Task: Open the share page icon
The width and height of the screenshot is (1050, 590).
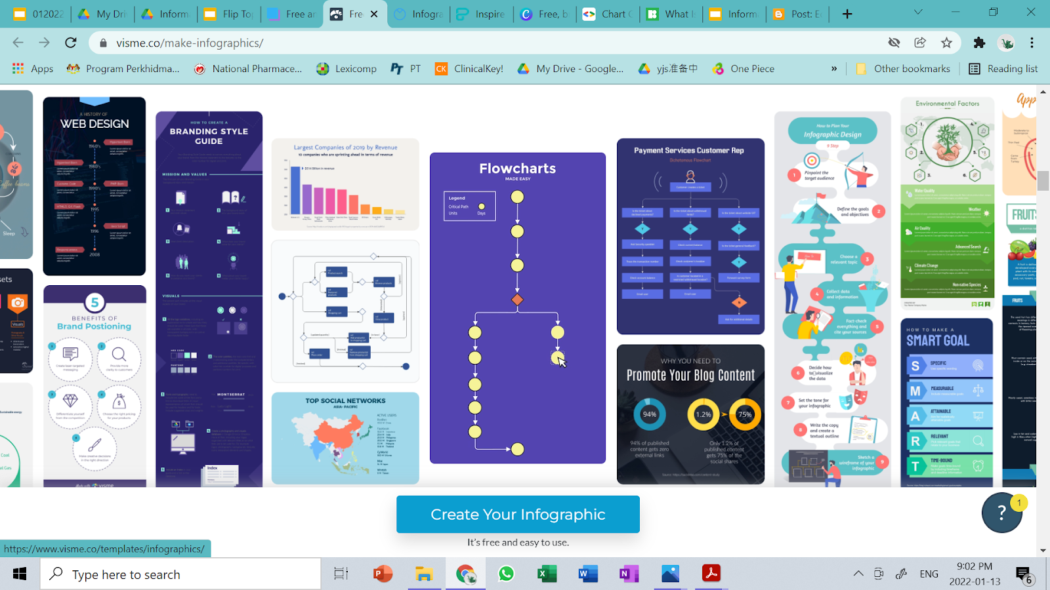Action: [920, 43]
